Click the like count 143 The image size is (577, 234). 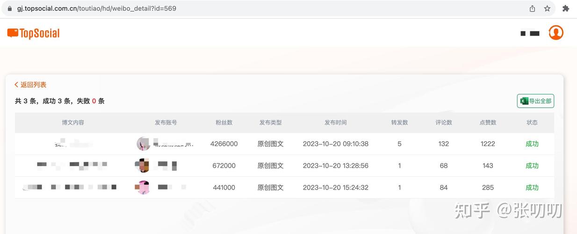[x=488, y=166]
